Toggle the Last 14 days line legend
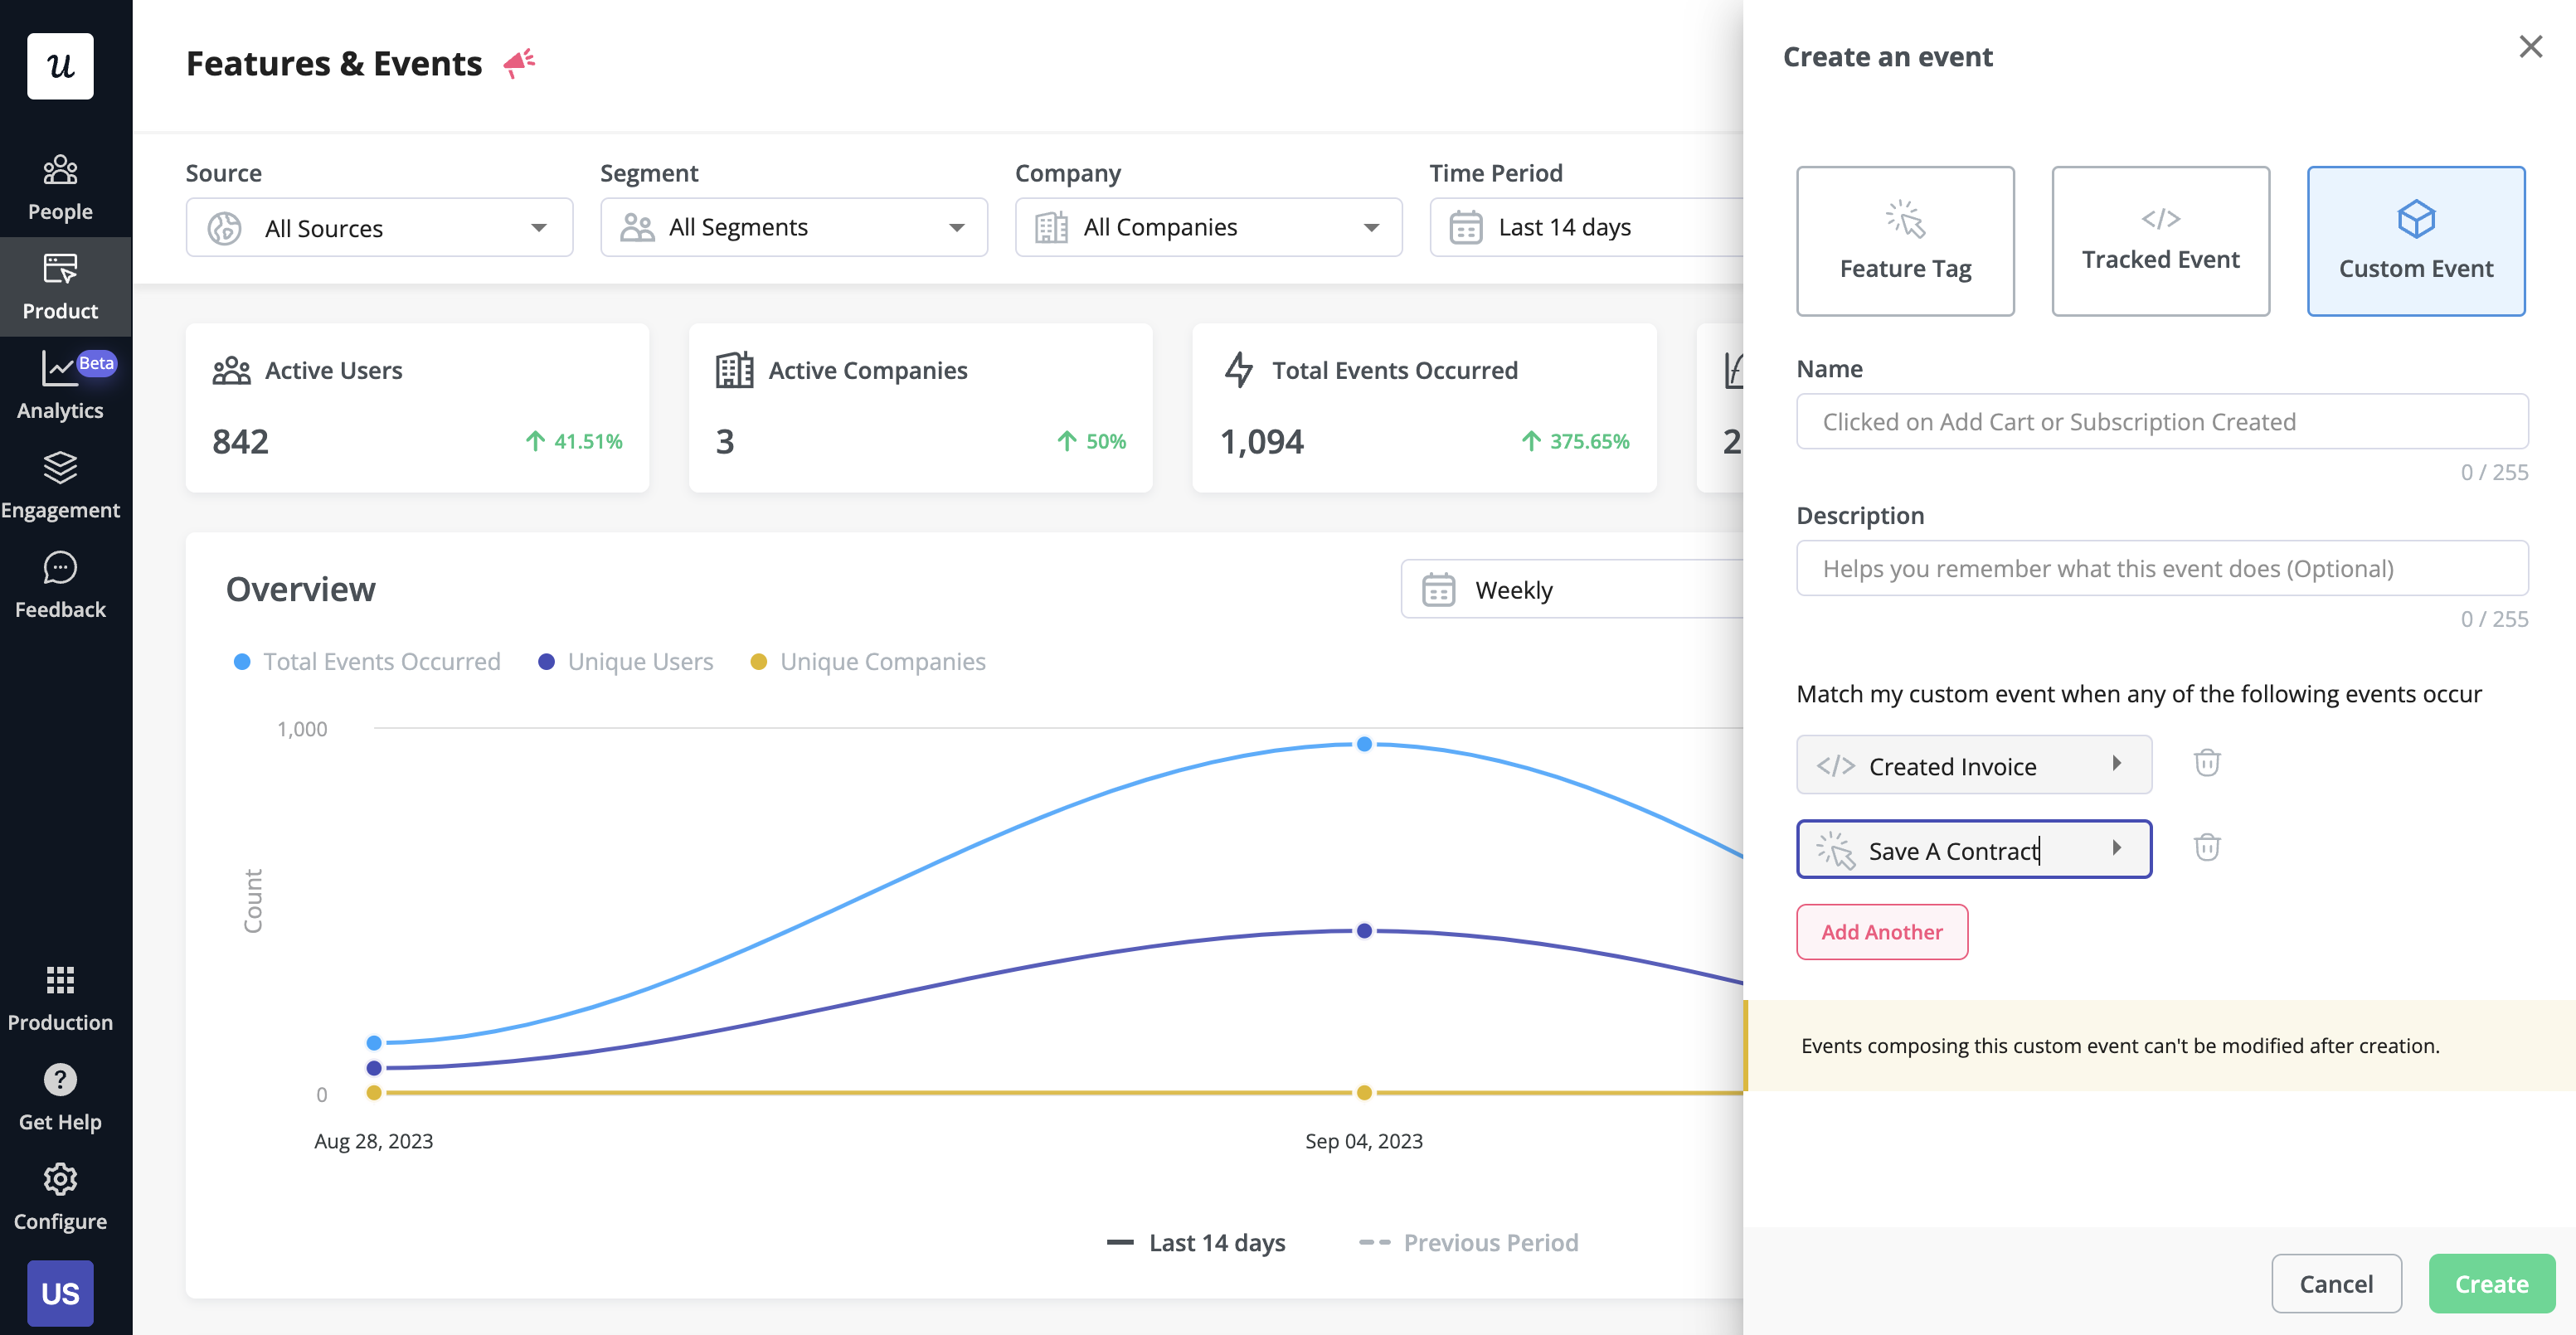This screenshot has width=2576, height=1335. pyautogui.click(x=1196, y=1243)
